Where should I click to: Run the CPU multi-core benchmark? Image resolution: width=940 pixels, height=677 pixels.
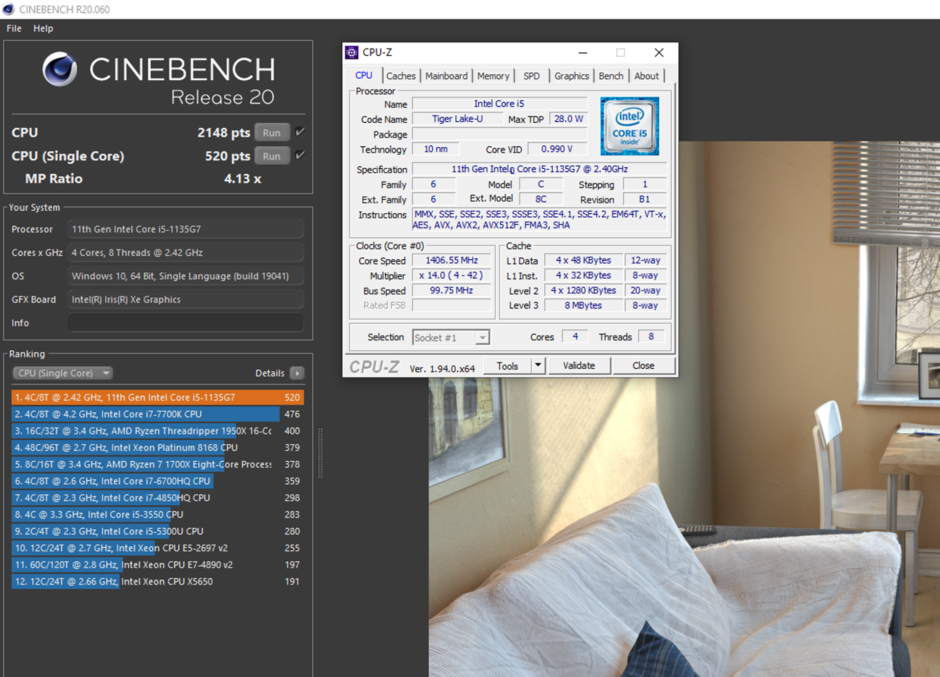click(x=272, y=133)
